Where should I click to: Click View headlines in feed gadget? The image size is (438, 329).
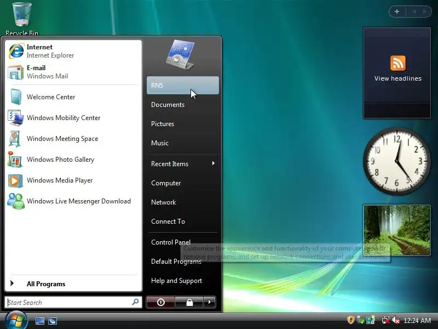point(398,78)
